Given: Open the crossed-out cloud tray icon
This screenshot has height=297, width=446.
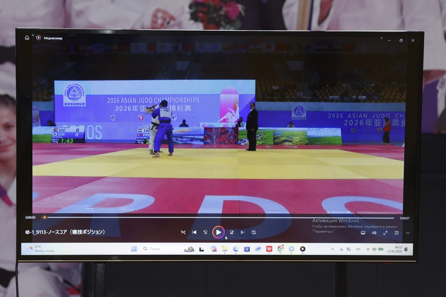Looking at the screenshot, I should (x=349, y=249).
